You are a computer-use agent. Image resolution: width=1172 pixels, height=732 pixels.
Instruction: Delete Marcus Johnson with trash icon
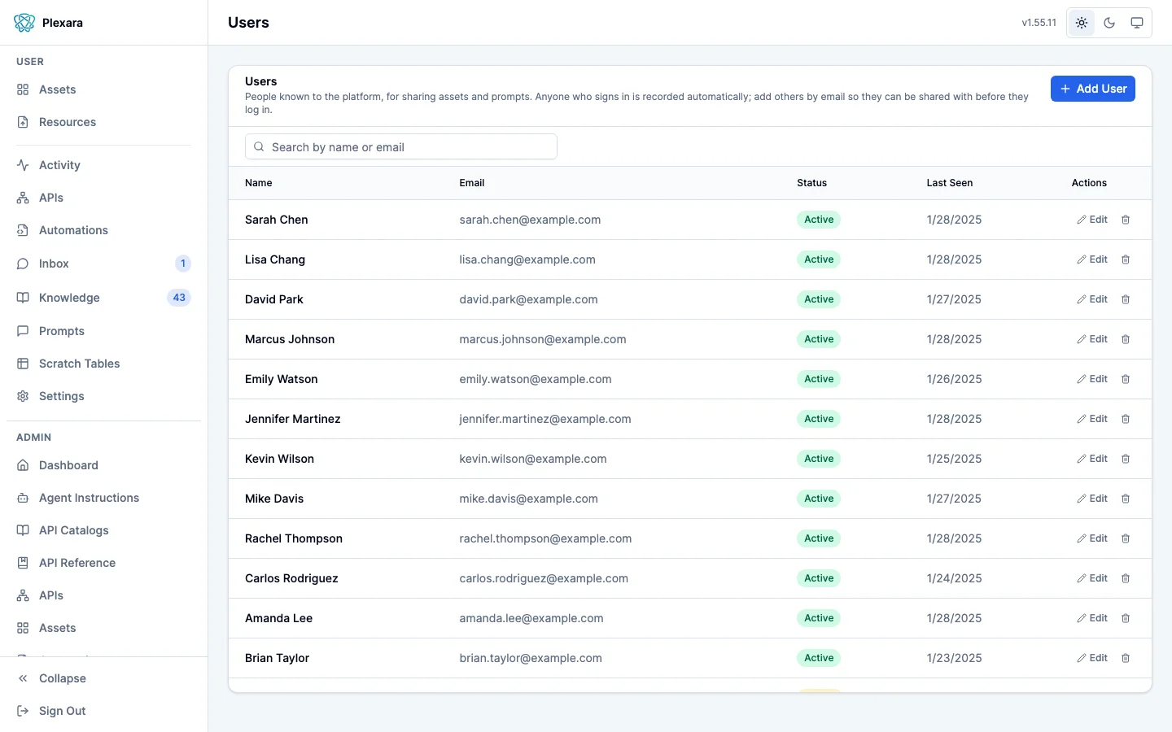click(1126, 339)
